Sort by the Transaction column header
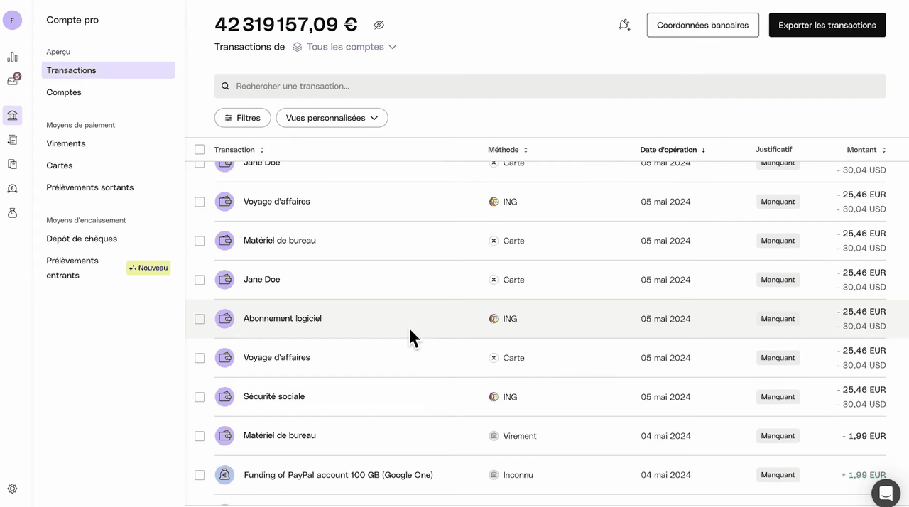 click(x=239, y=150)
